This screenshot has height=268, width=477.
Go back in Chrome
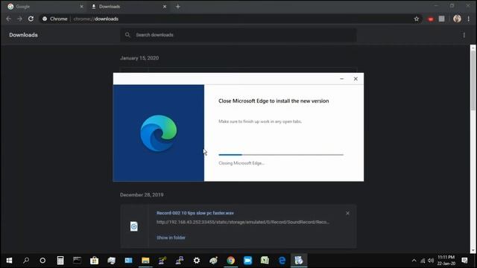pos(8,19)
